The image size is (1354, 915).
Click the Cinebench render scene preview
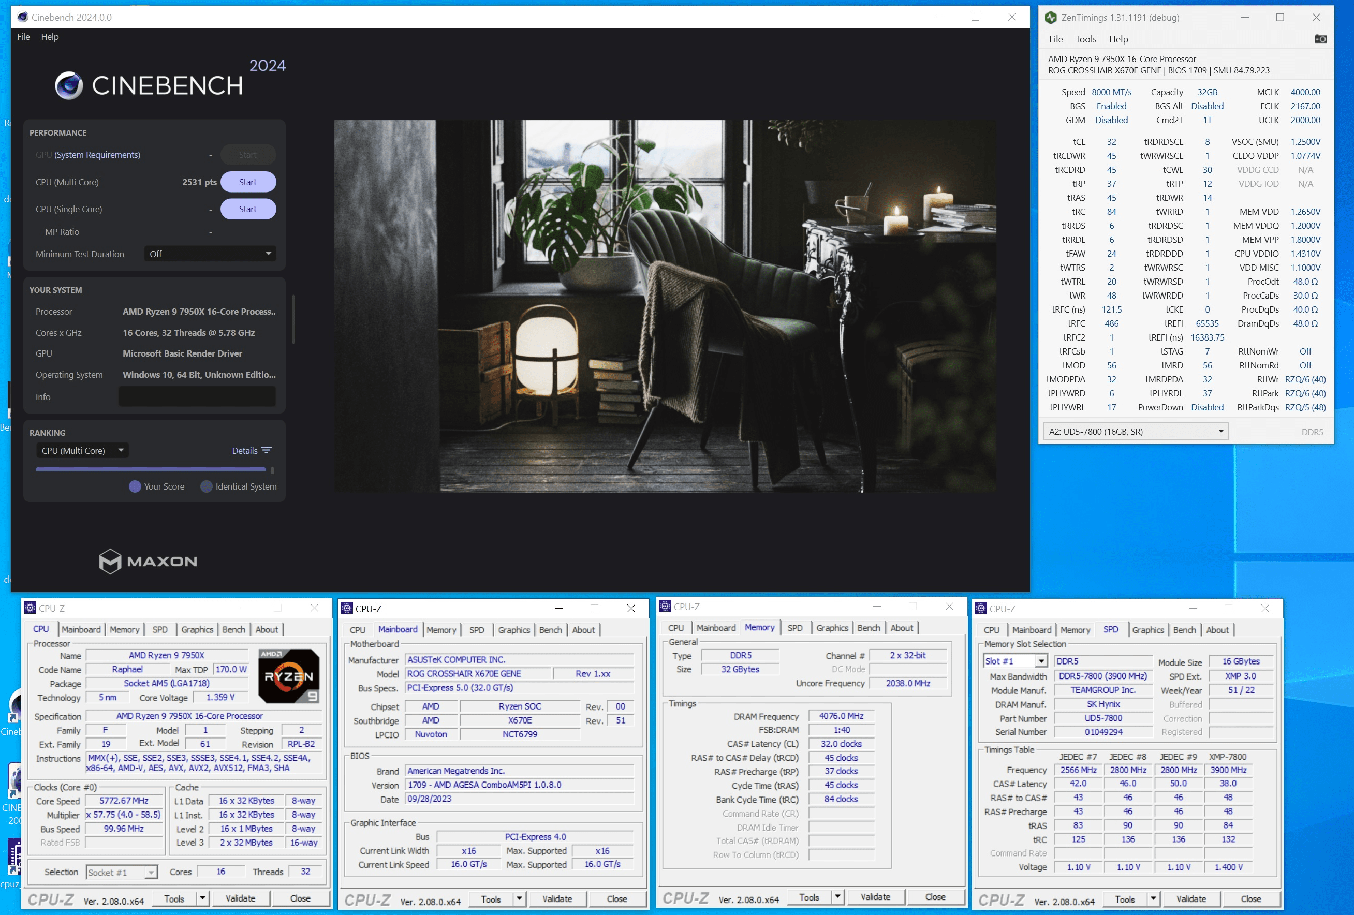pyautogui.click(x=665, y=306)
